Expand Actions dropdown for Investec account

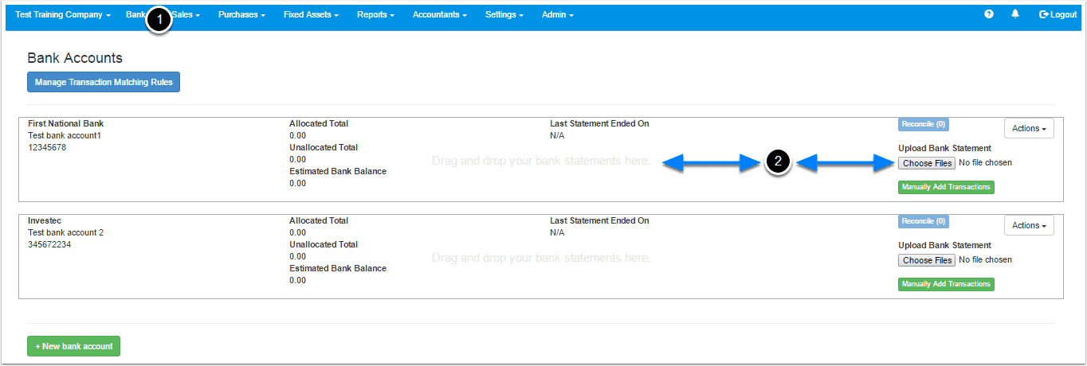click(x=1029, y=225)
